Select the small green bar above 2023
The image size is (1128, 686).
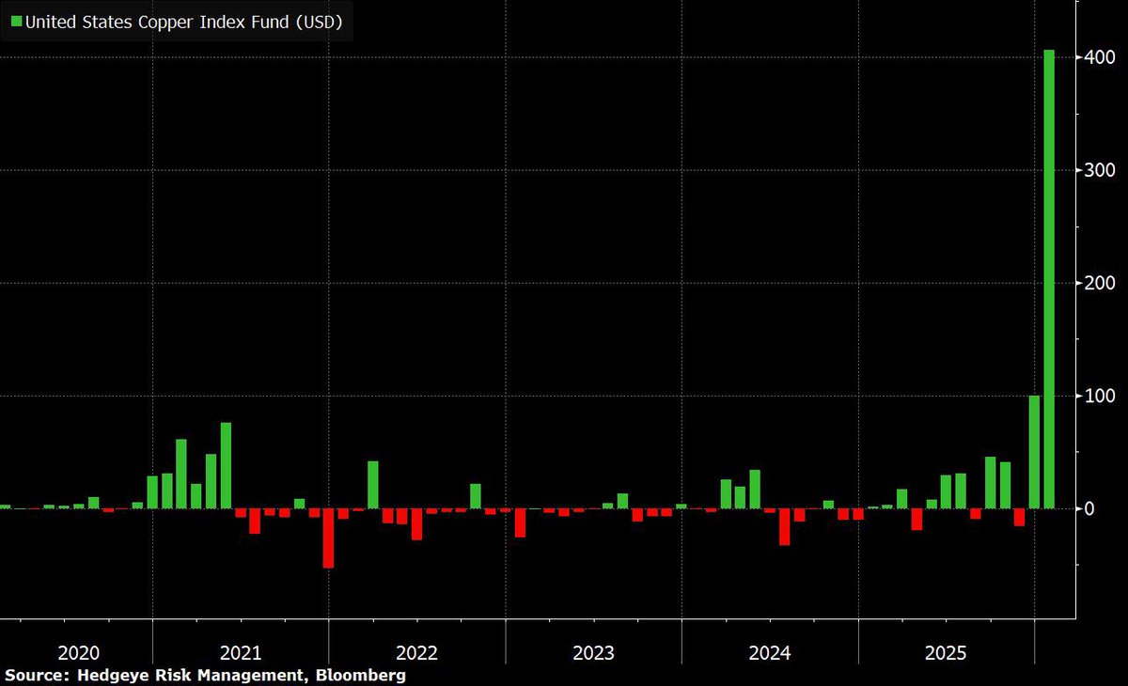coord(620,500)
